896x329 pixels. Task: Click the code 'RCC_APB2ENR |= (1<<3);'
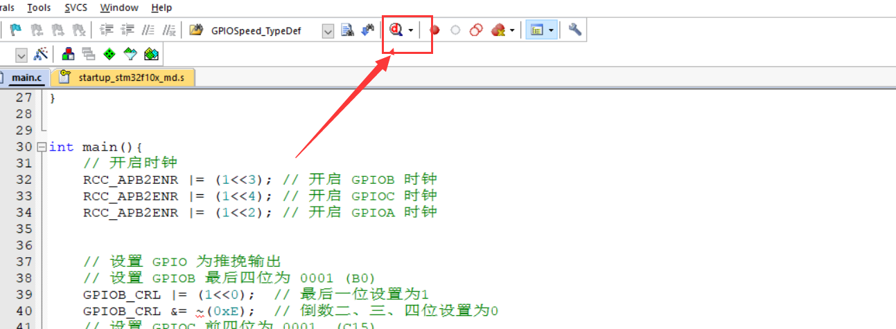tap(178, 180)
